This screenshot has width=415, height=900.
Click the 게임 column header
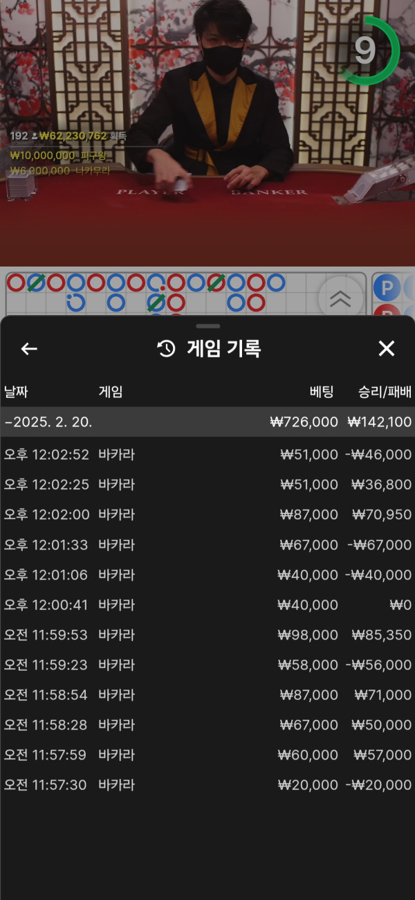[111, 392]
